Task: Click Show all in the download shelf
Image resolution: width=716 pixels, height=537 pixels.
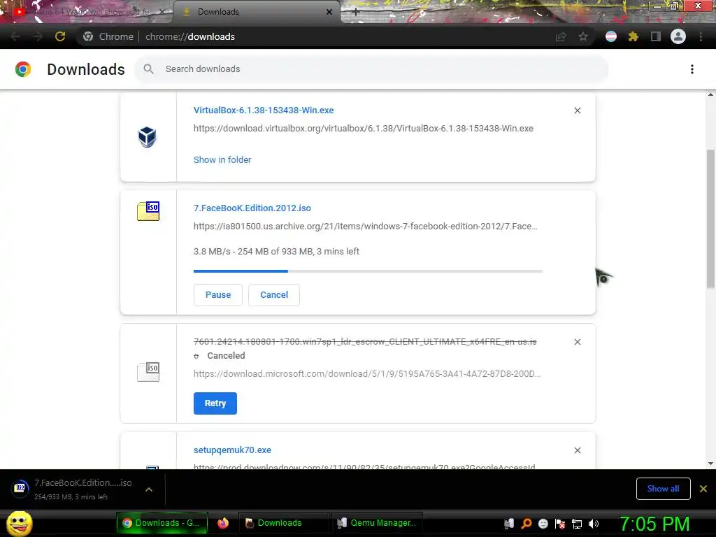Action: 663,489
